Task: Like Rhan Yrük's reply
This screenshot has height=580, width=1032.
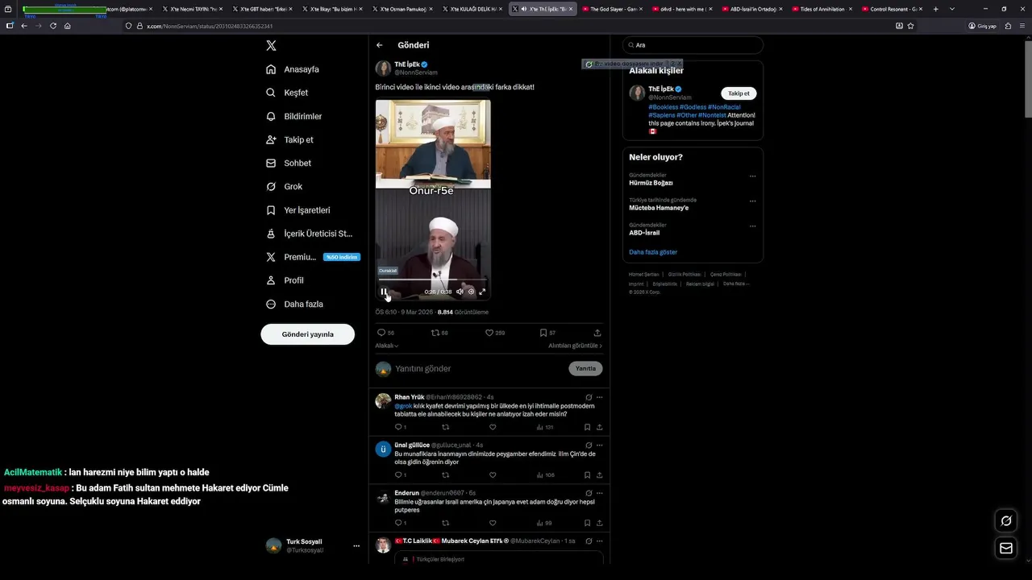Action: point(493,428)
